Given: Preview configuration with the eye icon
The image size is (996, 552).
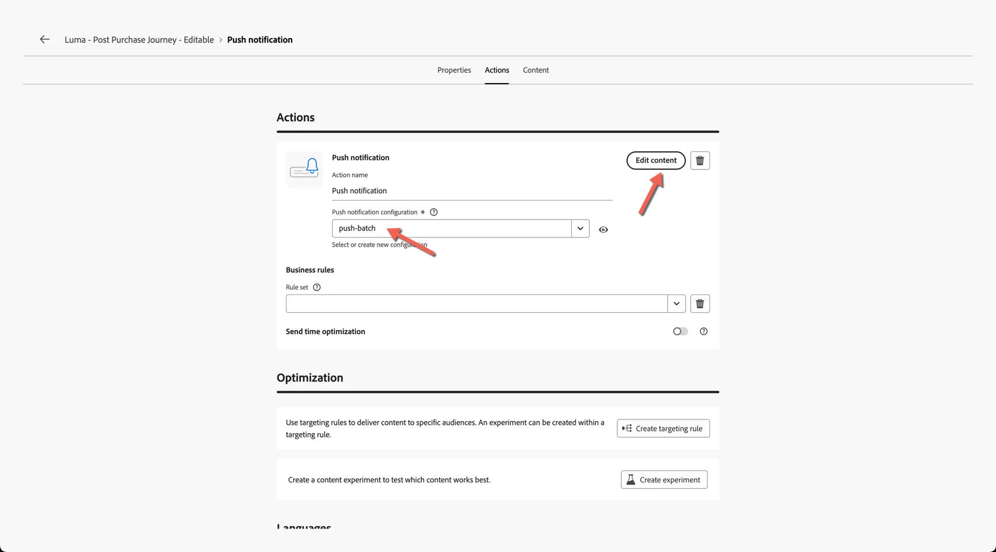Looking at the screenshot, I should coord(603,229).
